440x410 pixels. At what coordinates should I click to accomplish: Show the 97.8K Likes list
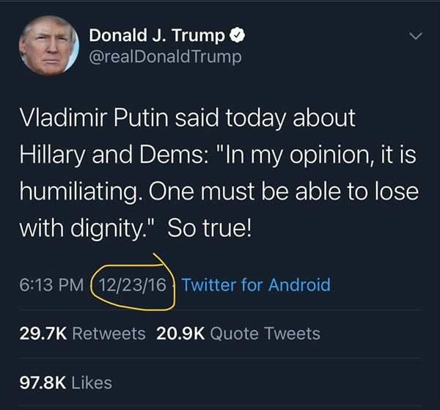pyautogui.click(x=66, y=382)
